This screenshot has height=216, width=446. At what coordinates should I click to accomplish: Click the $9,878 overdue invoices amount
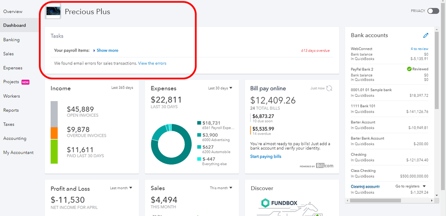coord(78,130)
